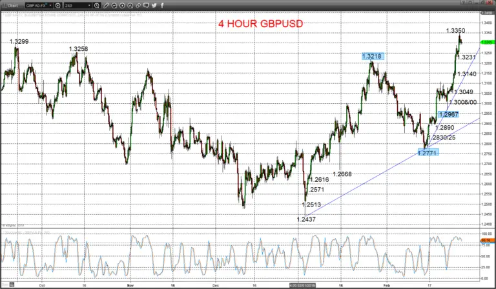Select the highlighted 1.2771 price label
Viewport: 496px width, 289px height.
point(428,153)
